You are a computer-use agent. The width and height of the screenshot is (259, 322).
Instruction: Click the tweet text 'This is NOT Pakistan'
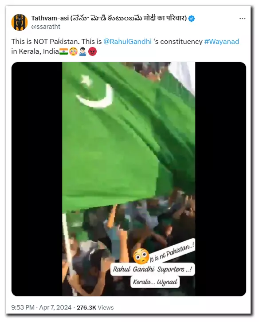tap(45, 42)
